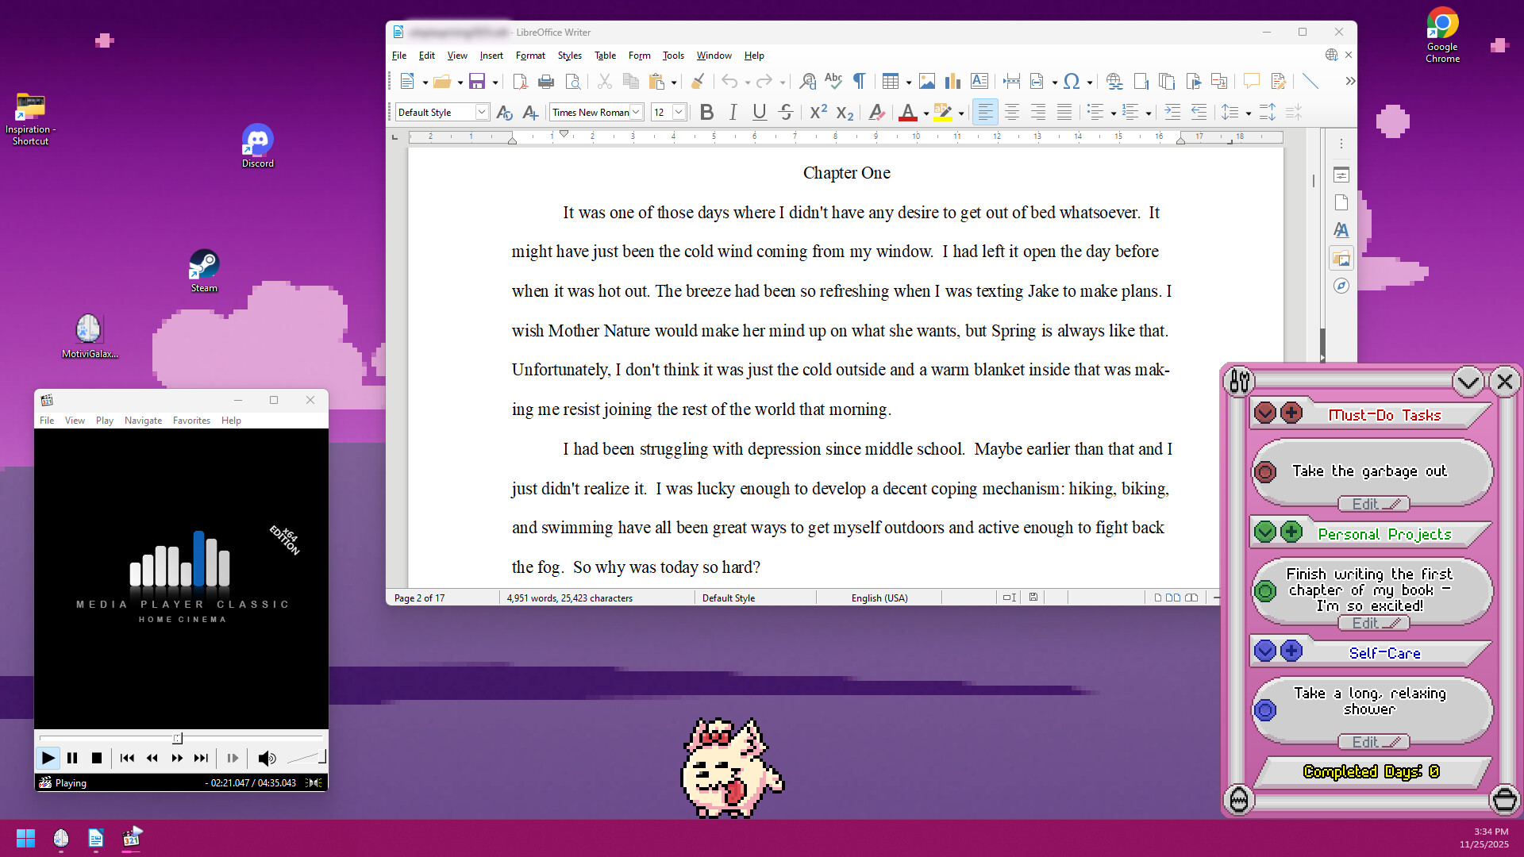Edit the 'Finish writing the first chapter' task
The width and height of the screenshot is (1524, 857).
point(1373,623)
